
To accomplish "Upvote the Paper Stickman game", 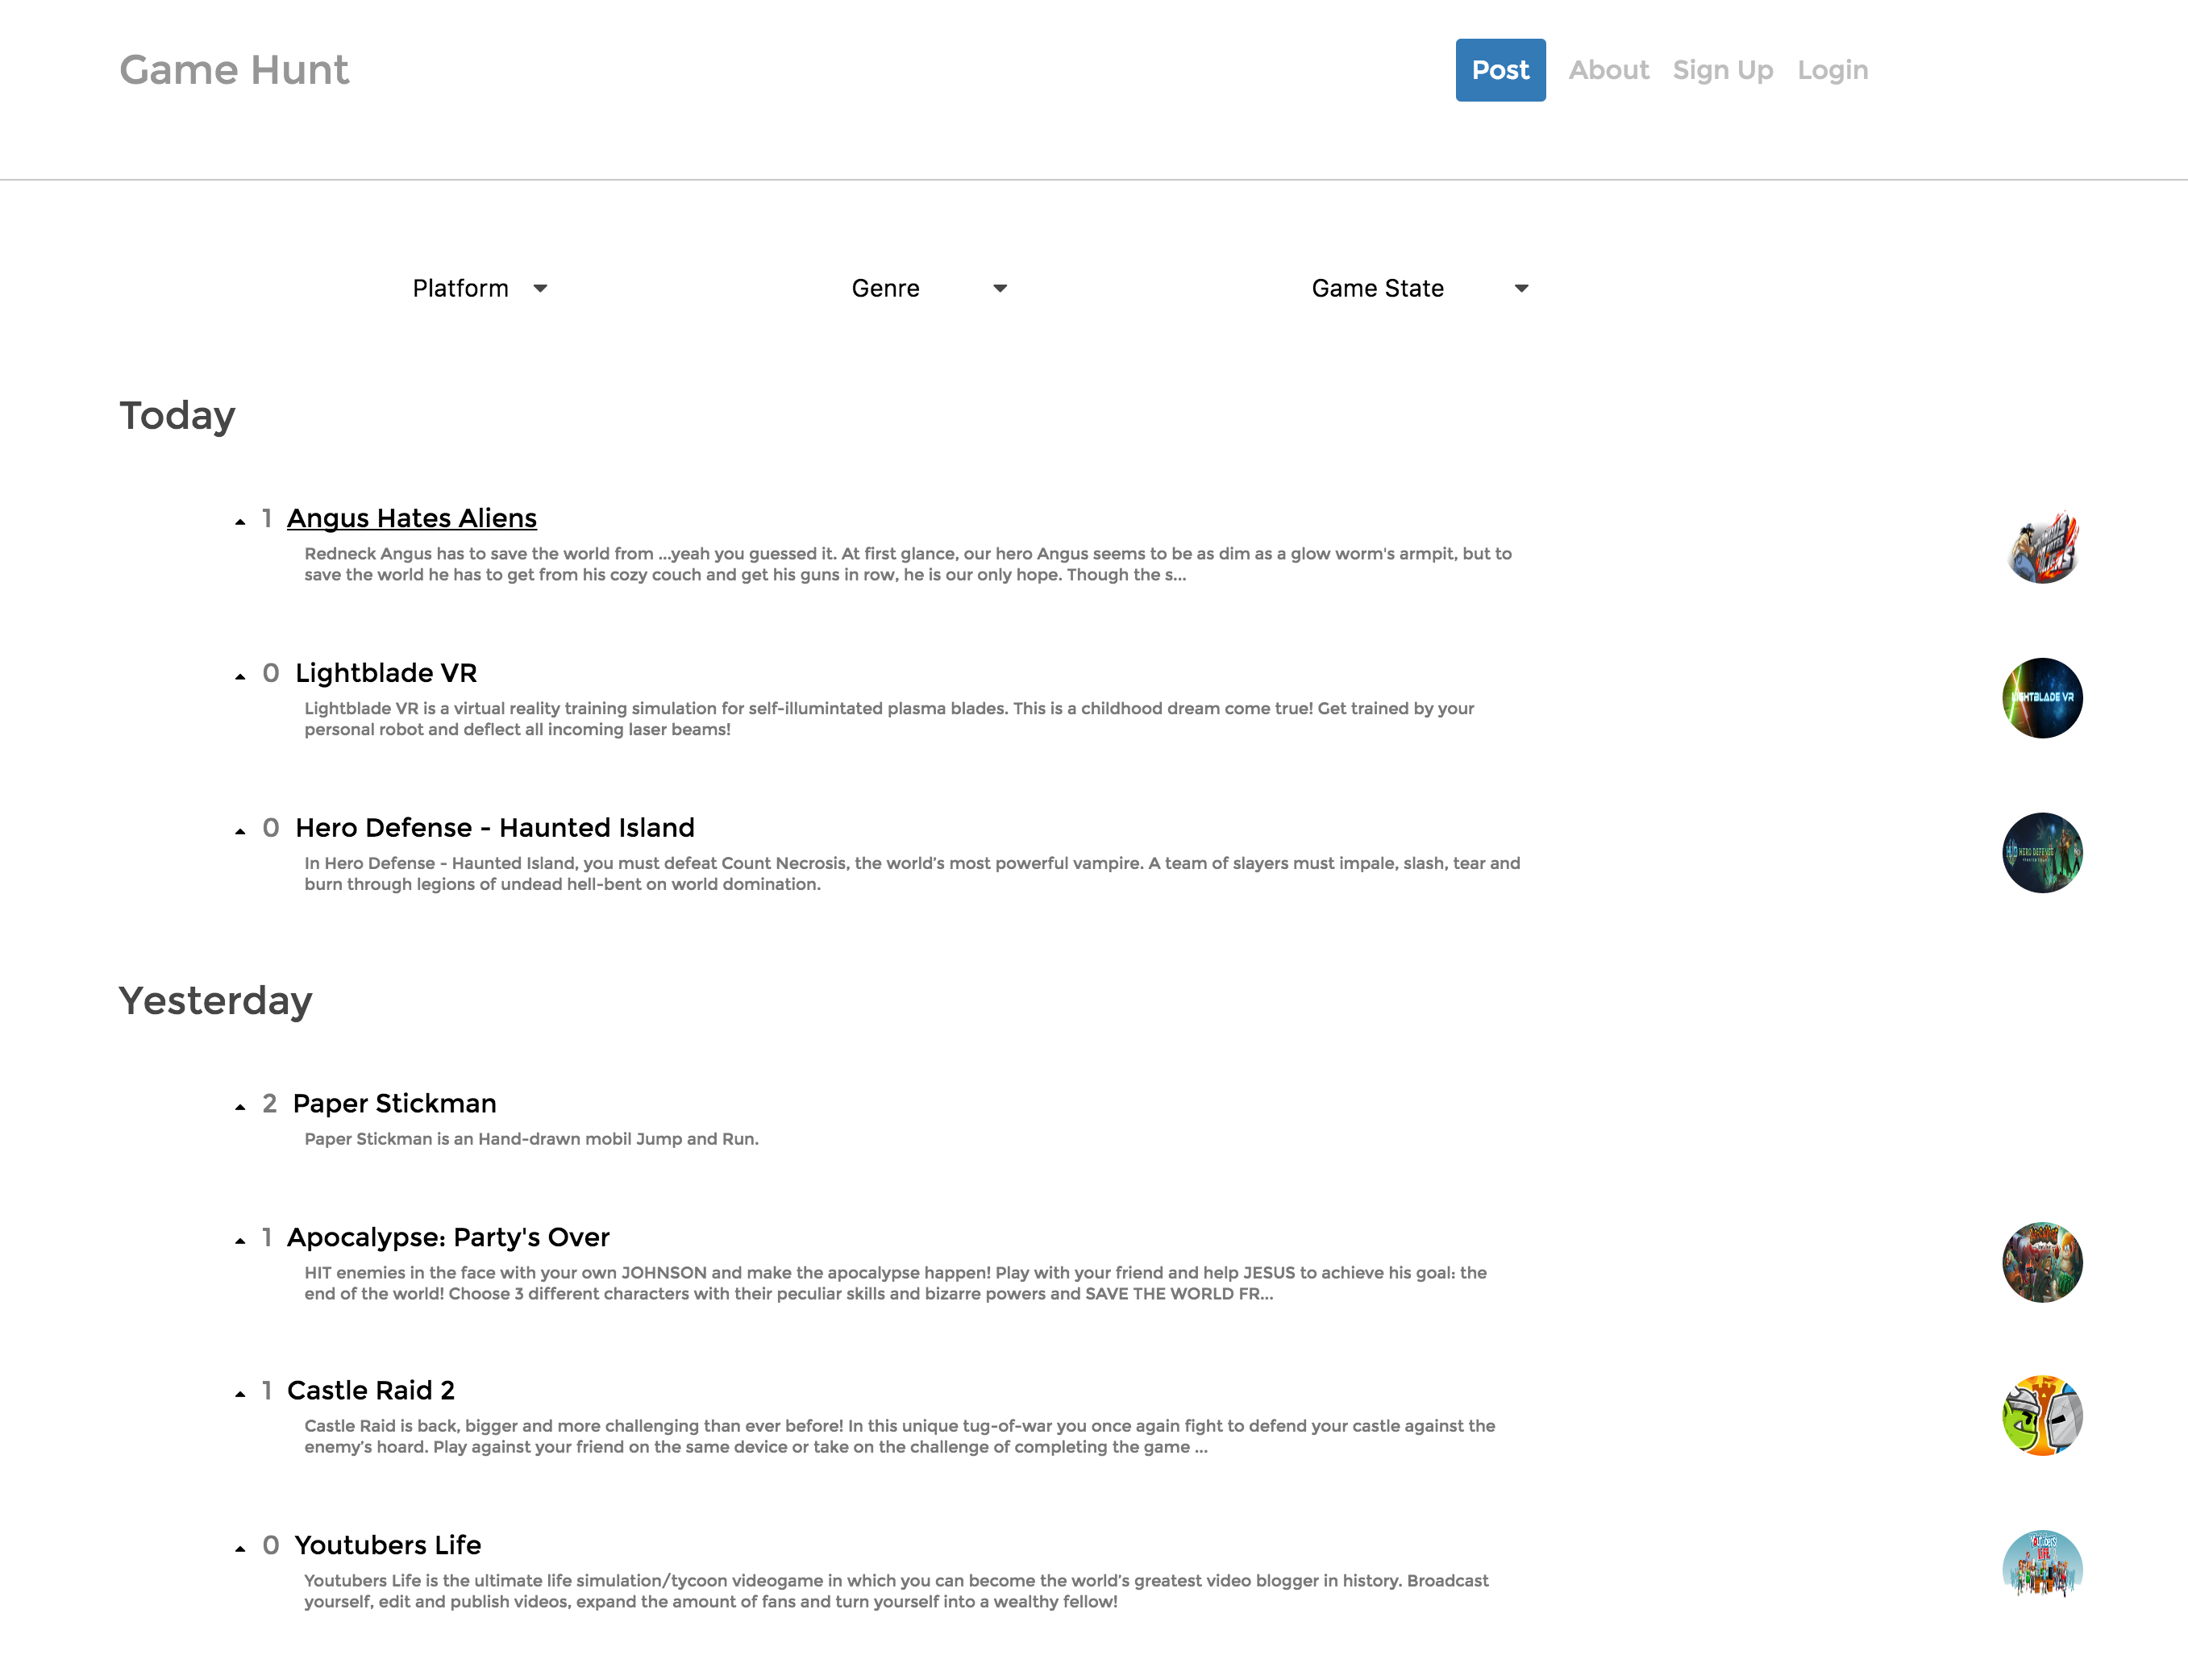I will (240, 1106).
